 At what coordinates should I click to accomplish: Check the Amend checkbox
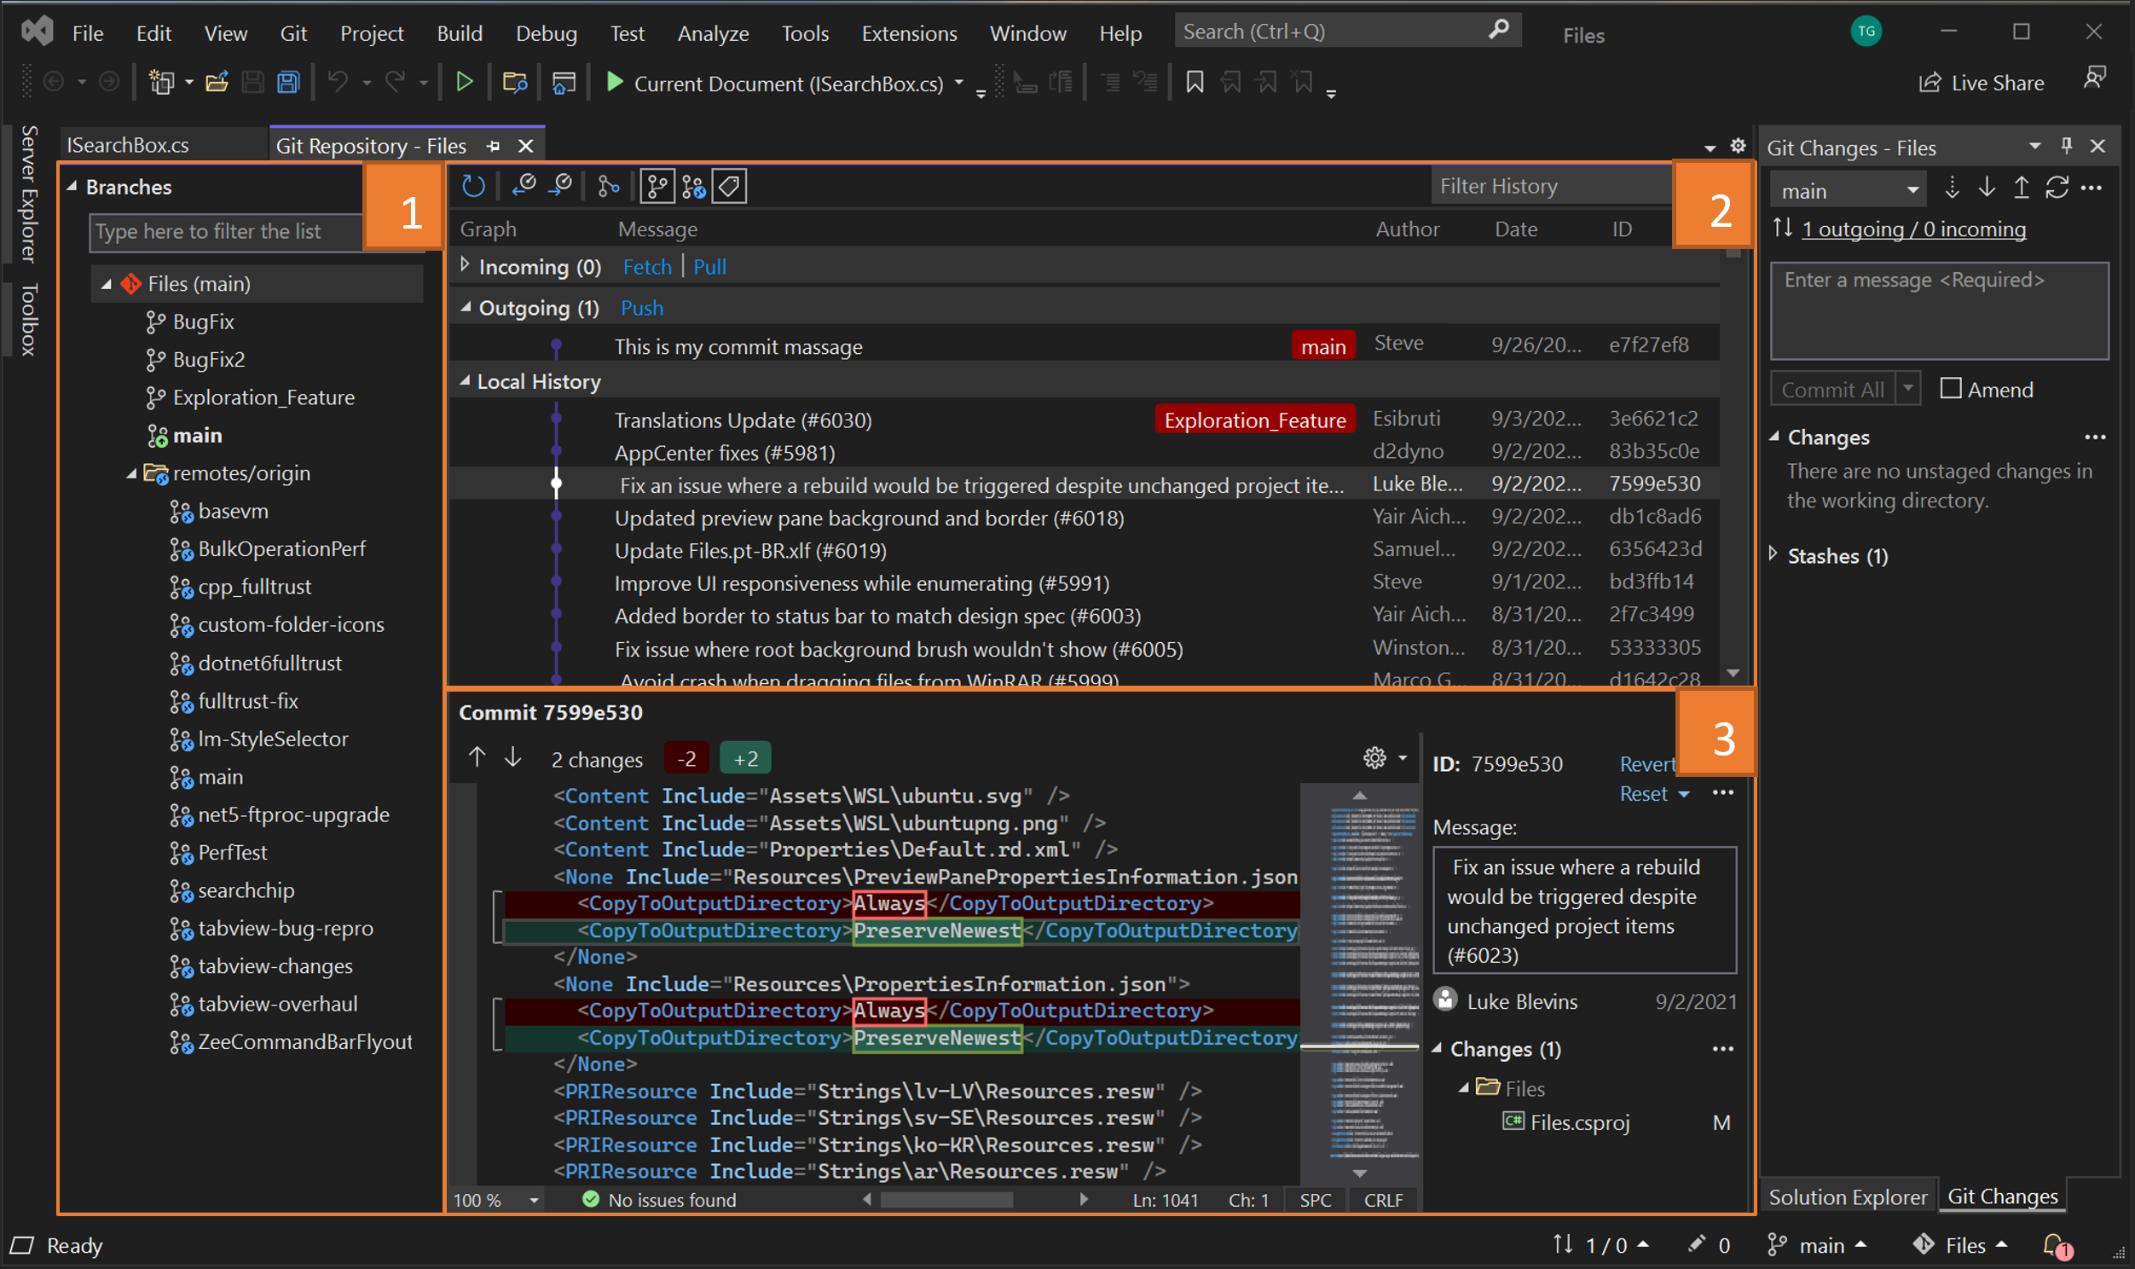pos(1951,389)
